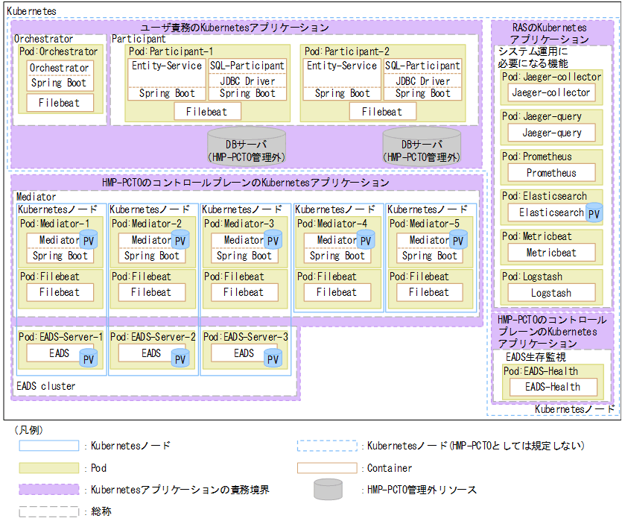Click the Pod color swatch in the legend
The height and width of the screenshot is (524, 622).
coord(49,469)
